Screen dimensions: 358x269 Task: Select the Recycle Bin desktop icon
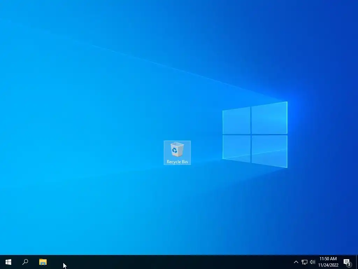pyautogui.click(x=177, y=153)
